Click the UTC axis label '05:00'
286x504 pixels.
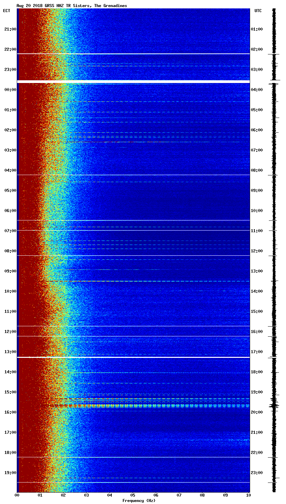point(257,110)
